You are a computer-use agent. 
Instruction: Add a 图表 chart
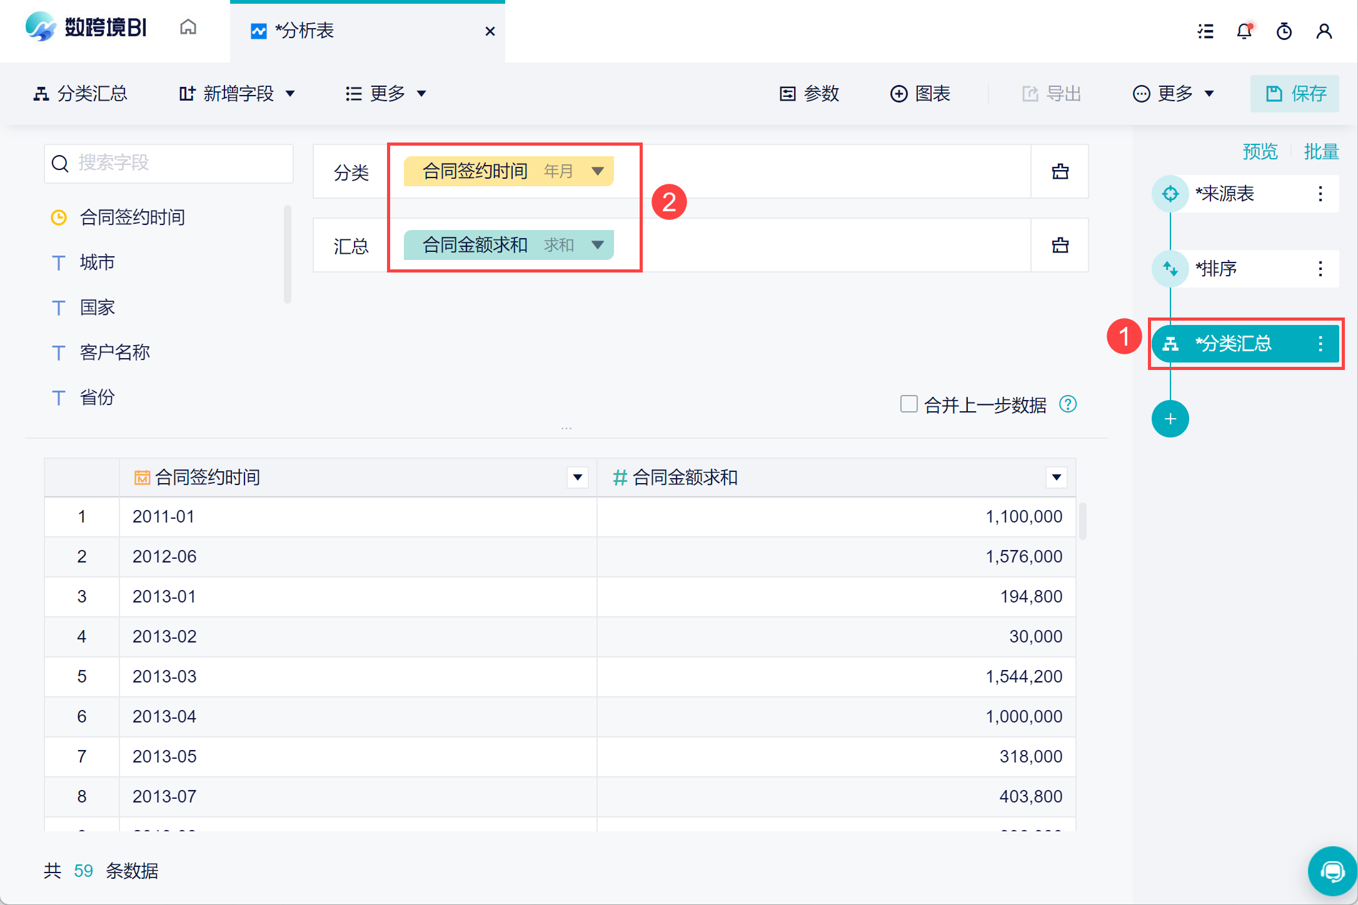point(920,94)
